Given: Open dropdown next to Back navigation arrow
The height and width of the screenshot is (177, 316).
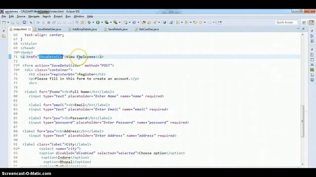Looking at the screenshot, I should [205, 23].
